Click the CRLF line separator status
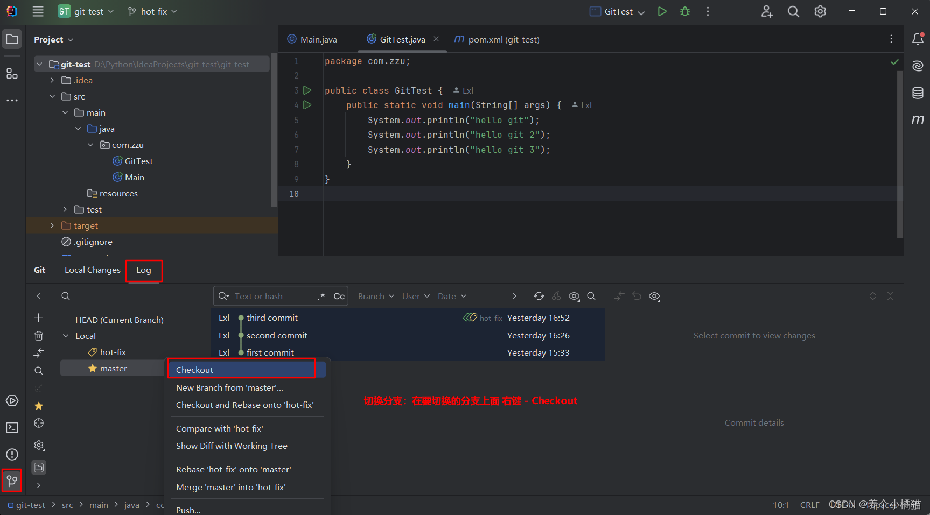This screenshot has width=930, height=515. point(809,505)
